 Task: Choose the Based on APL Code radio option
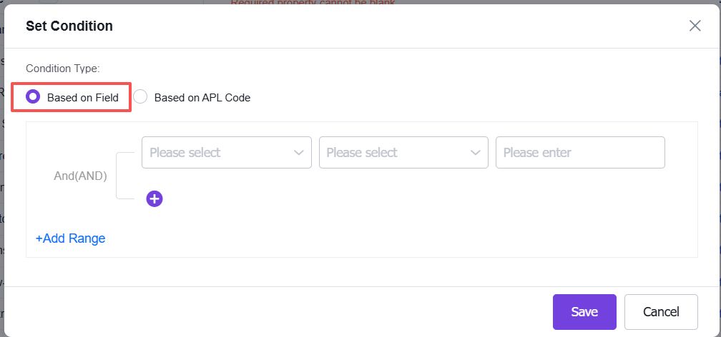click(x=140, y=97)
